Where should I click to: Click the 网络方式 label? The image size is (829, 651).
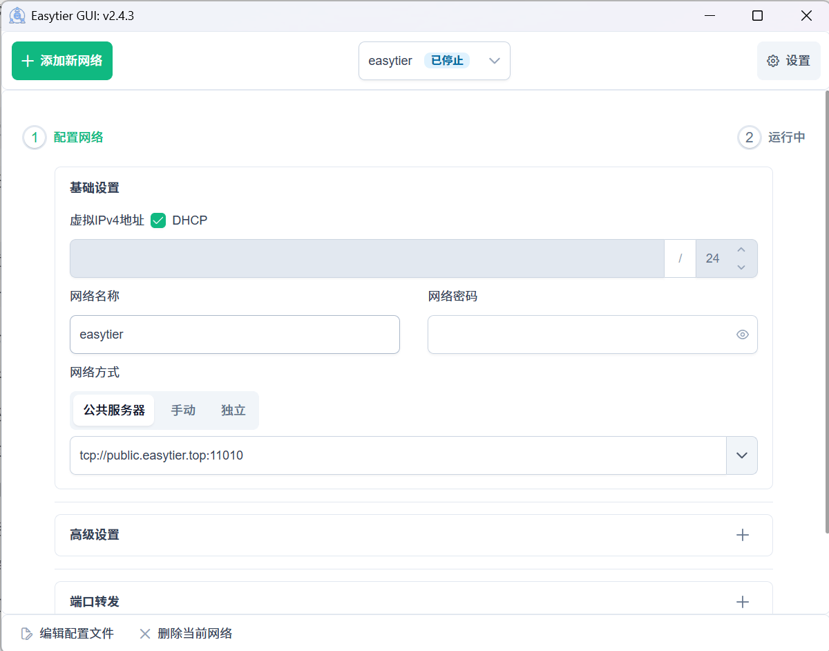(95, 372)
